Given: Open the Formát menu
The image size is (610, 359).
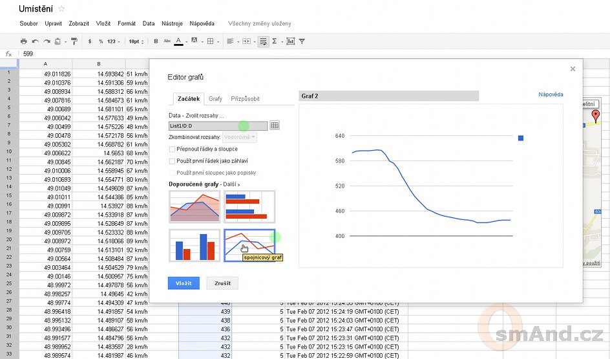Looking at the screenshot, I should 127,23.
